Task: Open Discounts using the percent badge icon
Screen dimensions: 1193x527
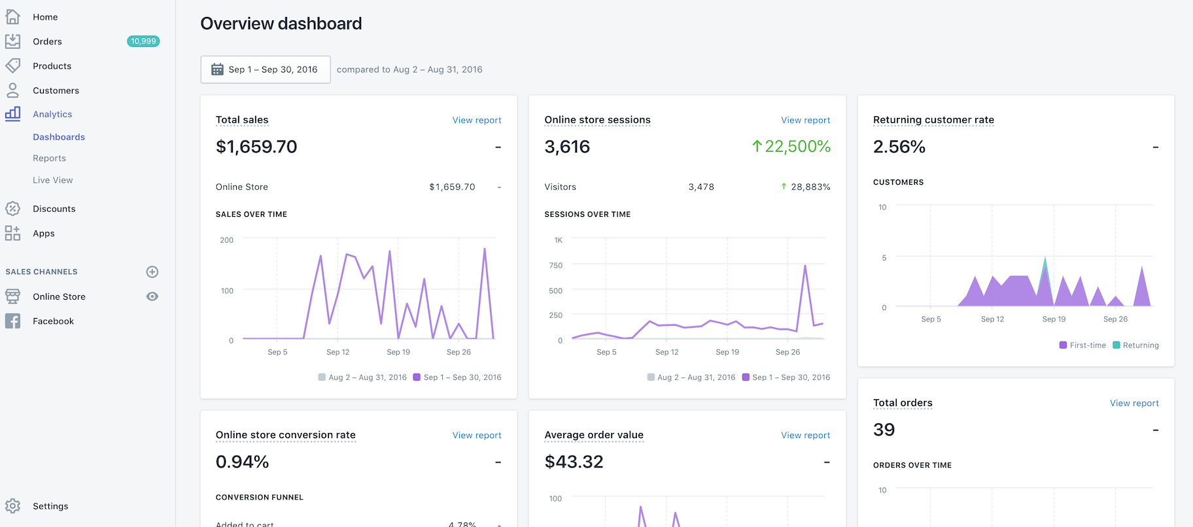Action: 12,209
